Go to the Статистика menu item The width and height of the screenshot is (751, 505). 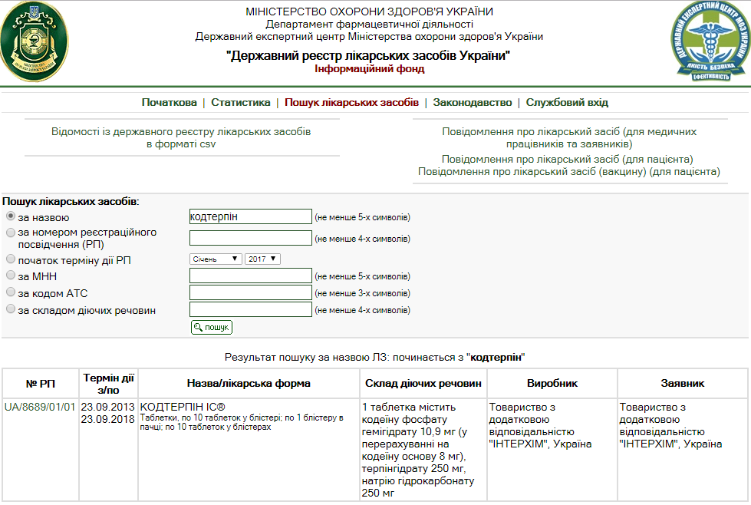240,102
